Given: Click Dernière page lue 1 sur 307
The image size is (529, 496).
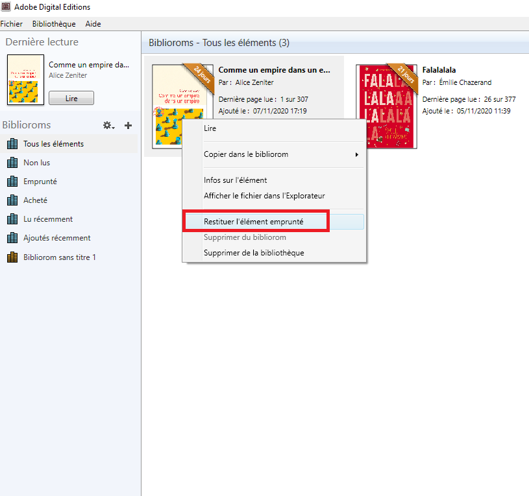Looking at the screenshot, I should click(x=263, y=99).
